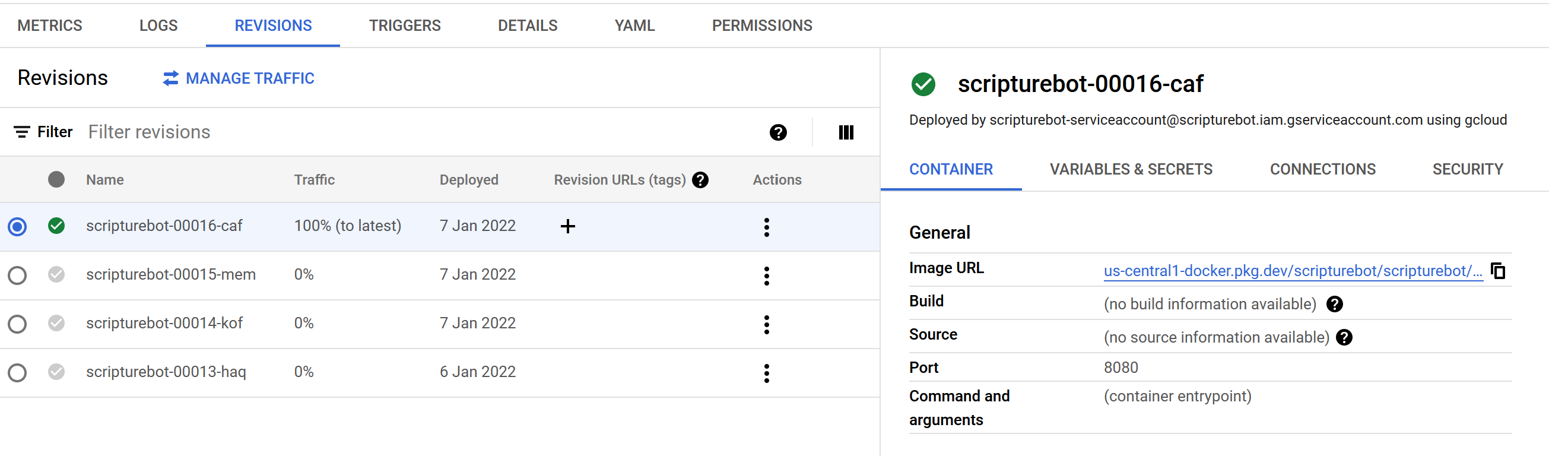
Task: Click the scripturebot-00016-caf panel title
Action: [x=1081, y=84]
